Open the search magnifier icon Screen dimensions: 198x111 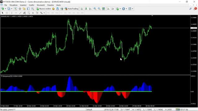click(191, 9)
